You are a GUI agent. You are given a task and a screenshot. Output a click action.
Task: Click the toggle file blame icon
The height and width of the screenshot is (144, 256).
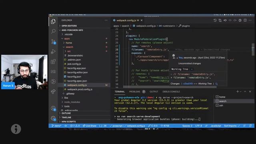pos(240,20)
